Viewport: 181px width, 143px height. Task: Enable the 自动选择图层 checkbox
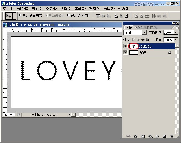pos(21,16)
